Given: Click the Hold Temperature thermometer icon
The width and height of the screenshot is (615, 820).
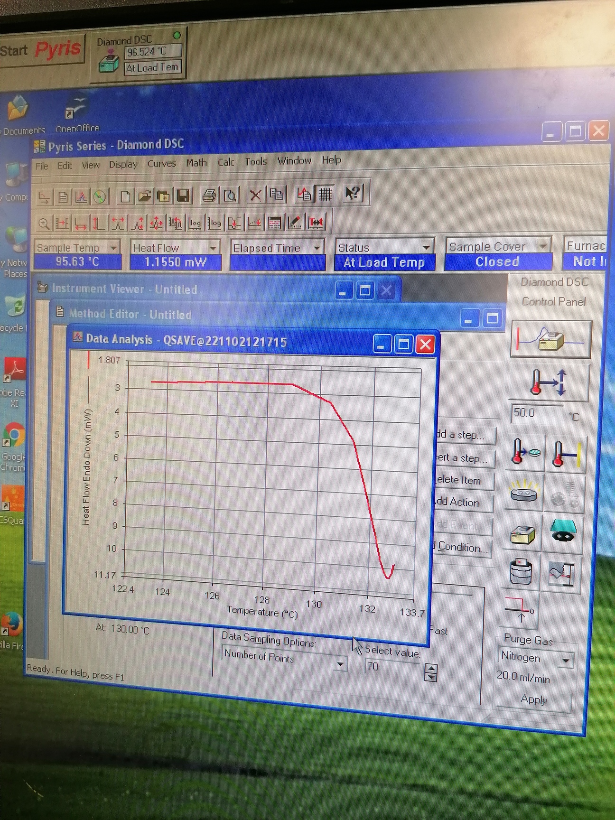Looking at the screenshot, I should pos(566,454).
